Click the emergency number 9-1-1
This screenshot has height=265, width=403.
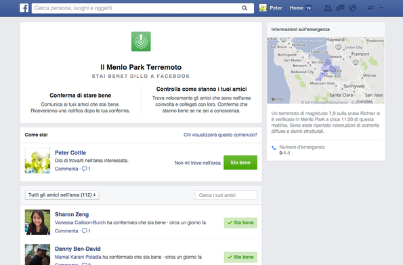(284, 153)
